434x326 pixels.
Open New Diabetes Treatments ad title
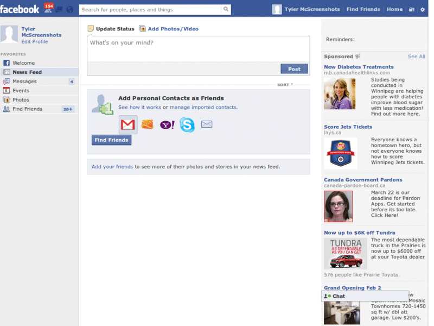click(359, 67)
